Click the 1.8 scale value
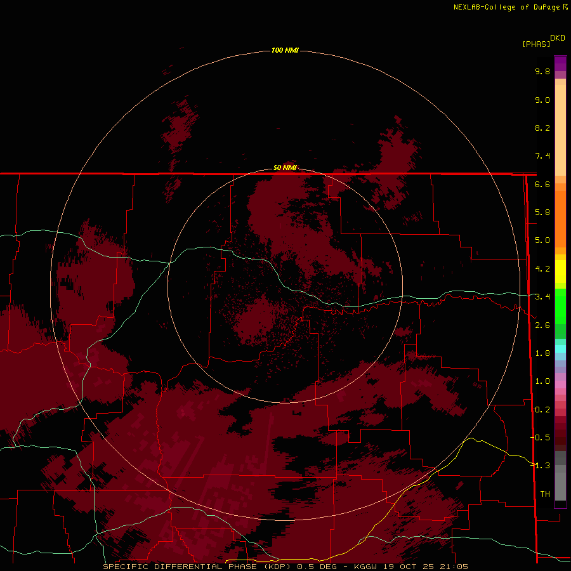 click(x=542, y=353)
